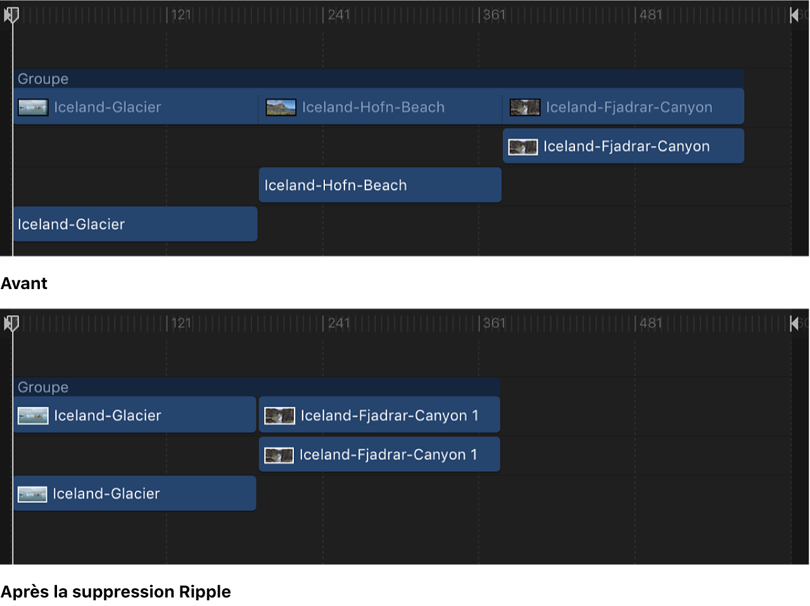Select the second Iceland-Fjadrar-Canyon 1 clip thumbnail
810x606 pixels.
point(279,454)
